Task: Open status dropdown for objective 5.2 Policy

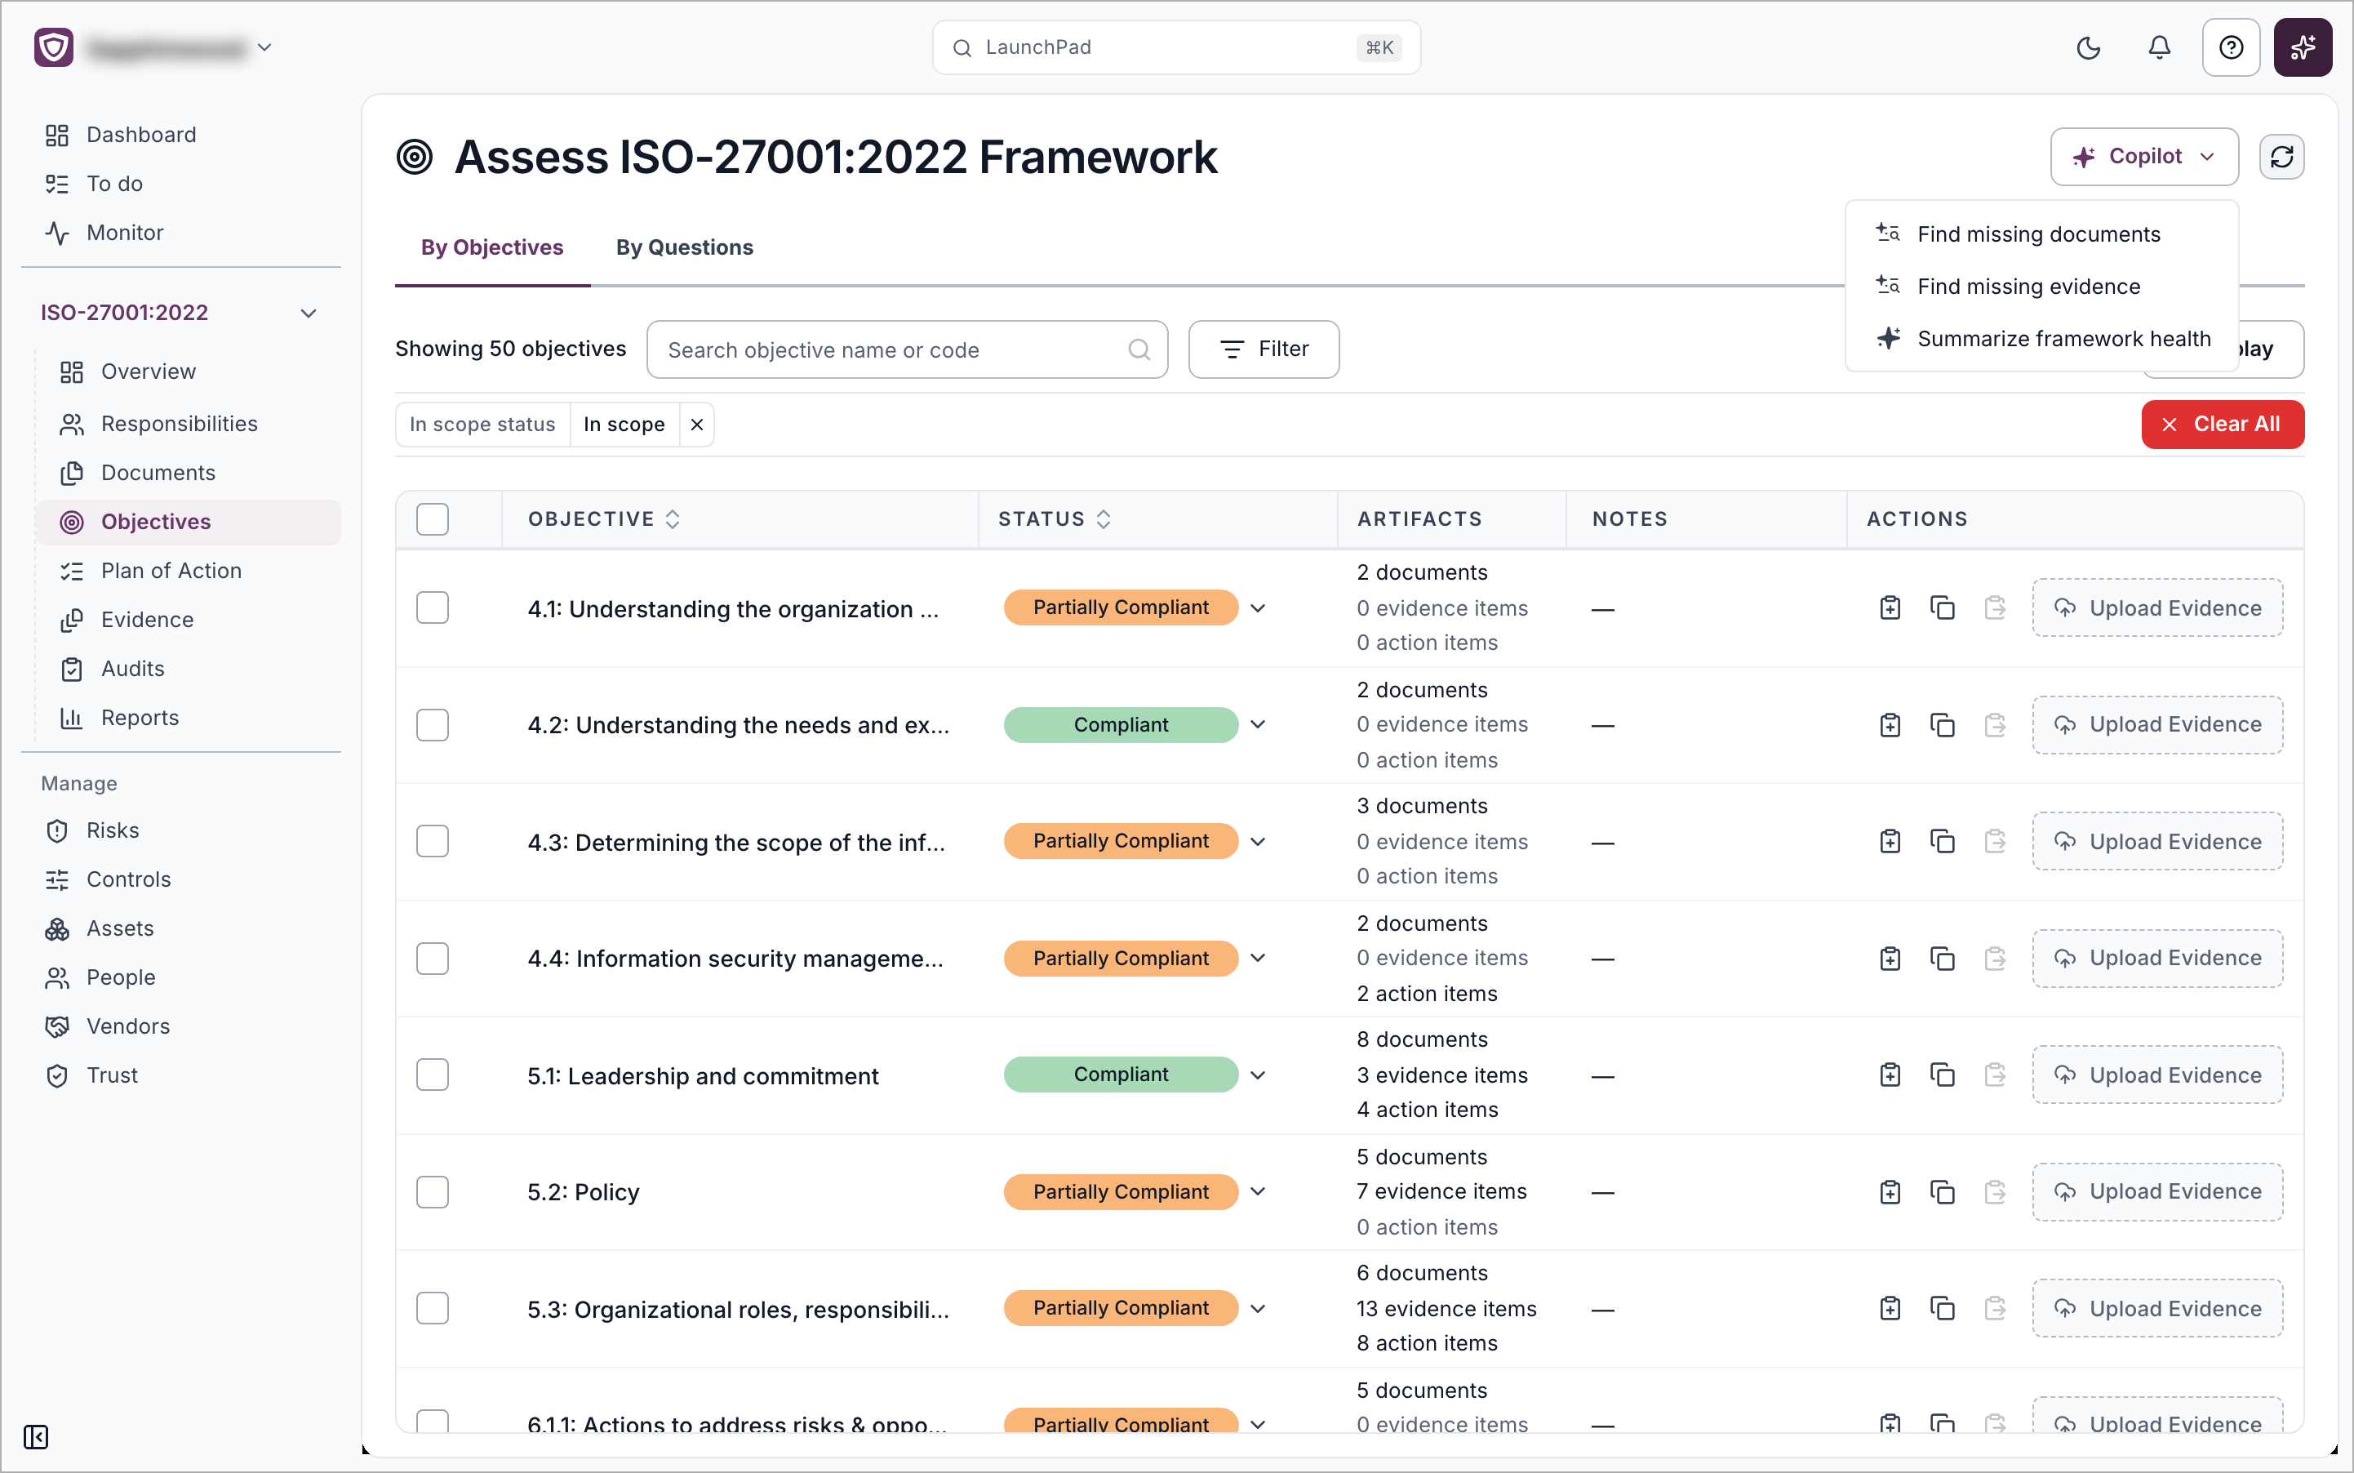Action: tap(1257, 1191)
